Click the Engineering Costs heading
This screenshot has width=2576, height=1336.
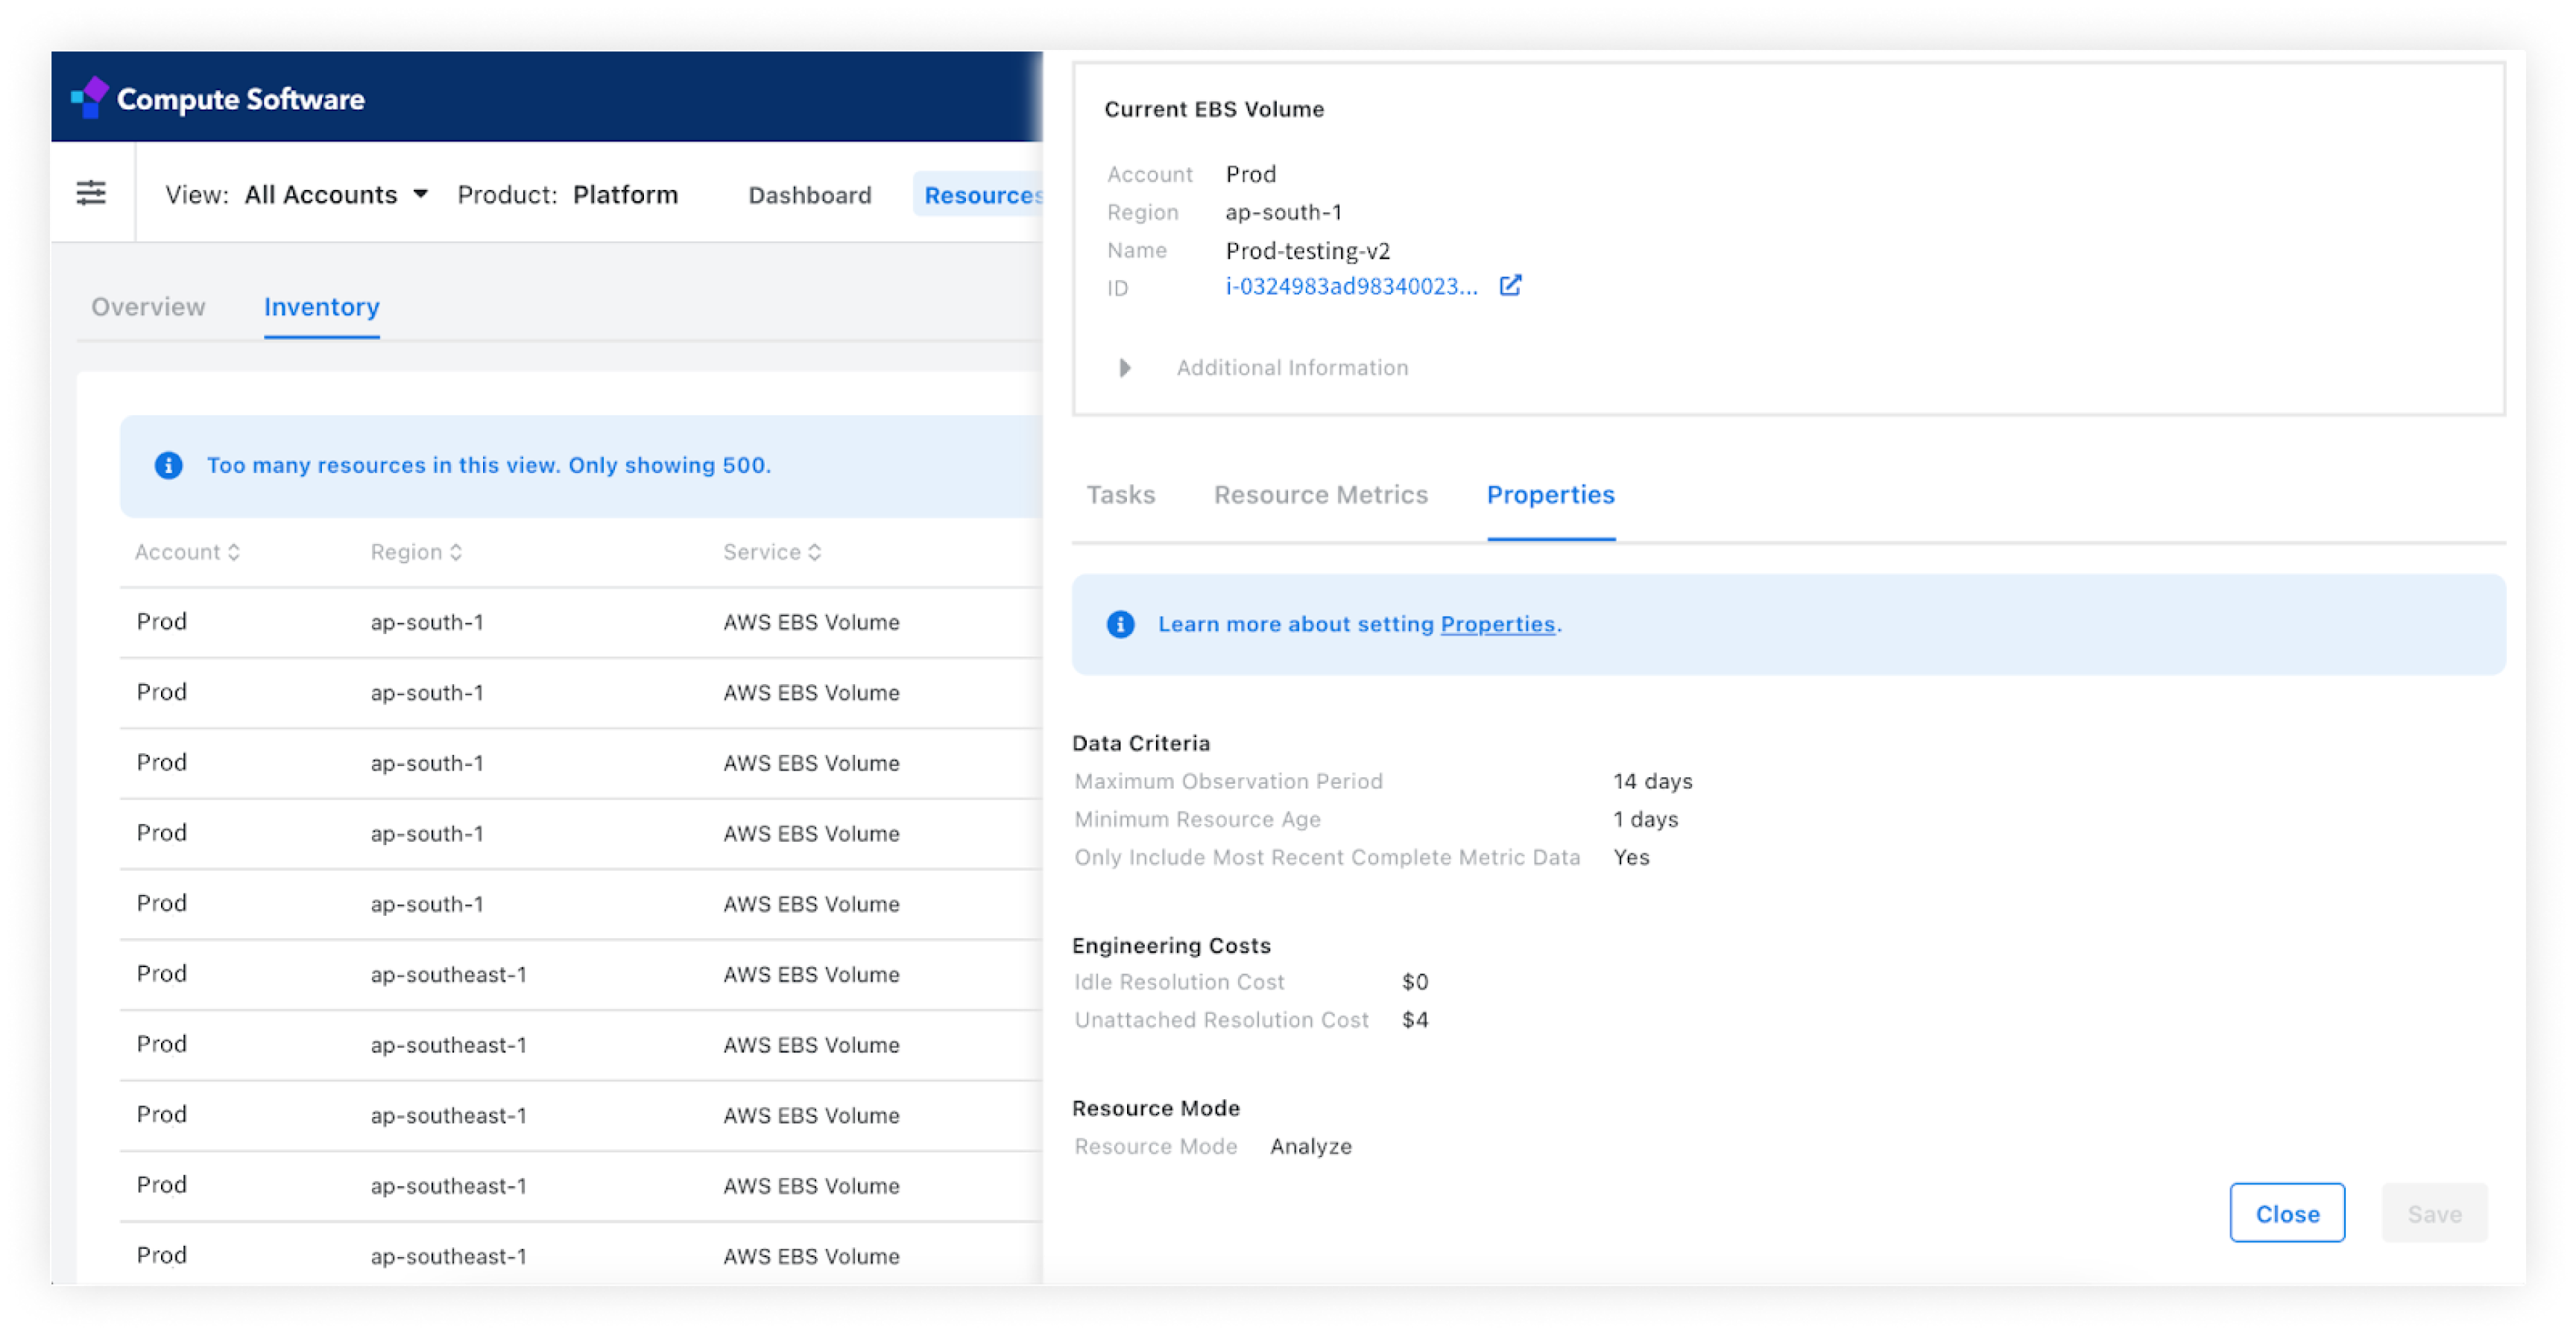(x=1171, y=945)
